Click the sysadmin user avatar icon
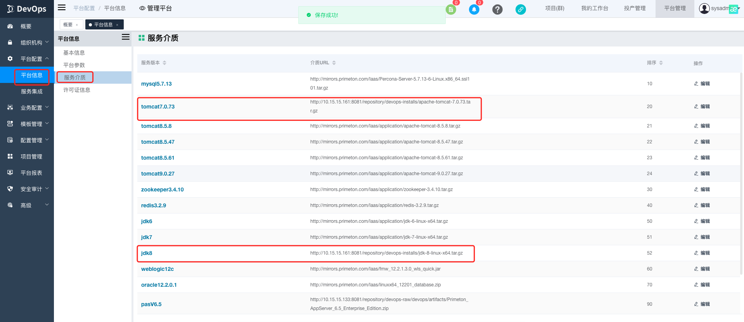 (x=704, y=9)
